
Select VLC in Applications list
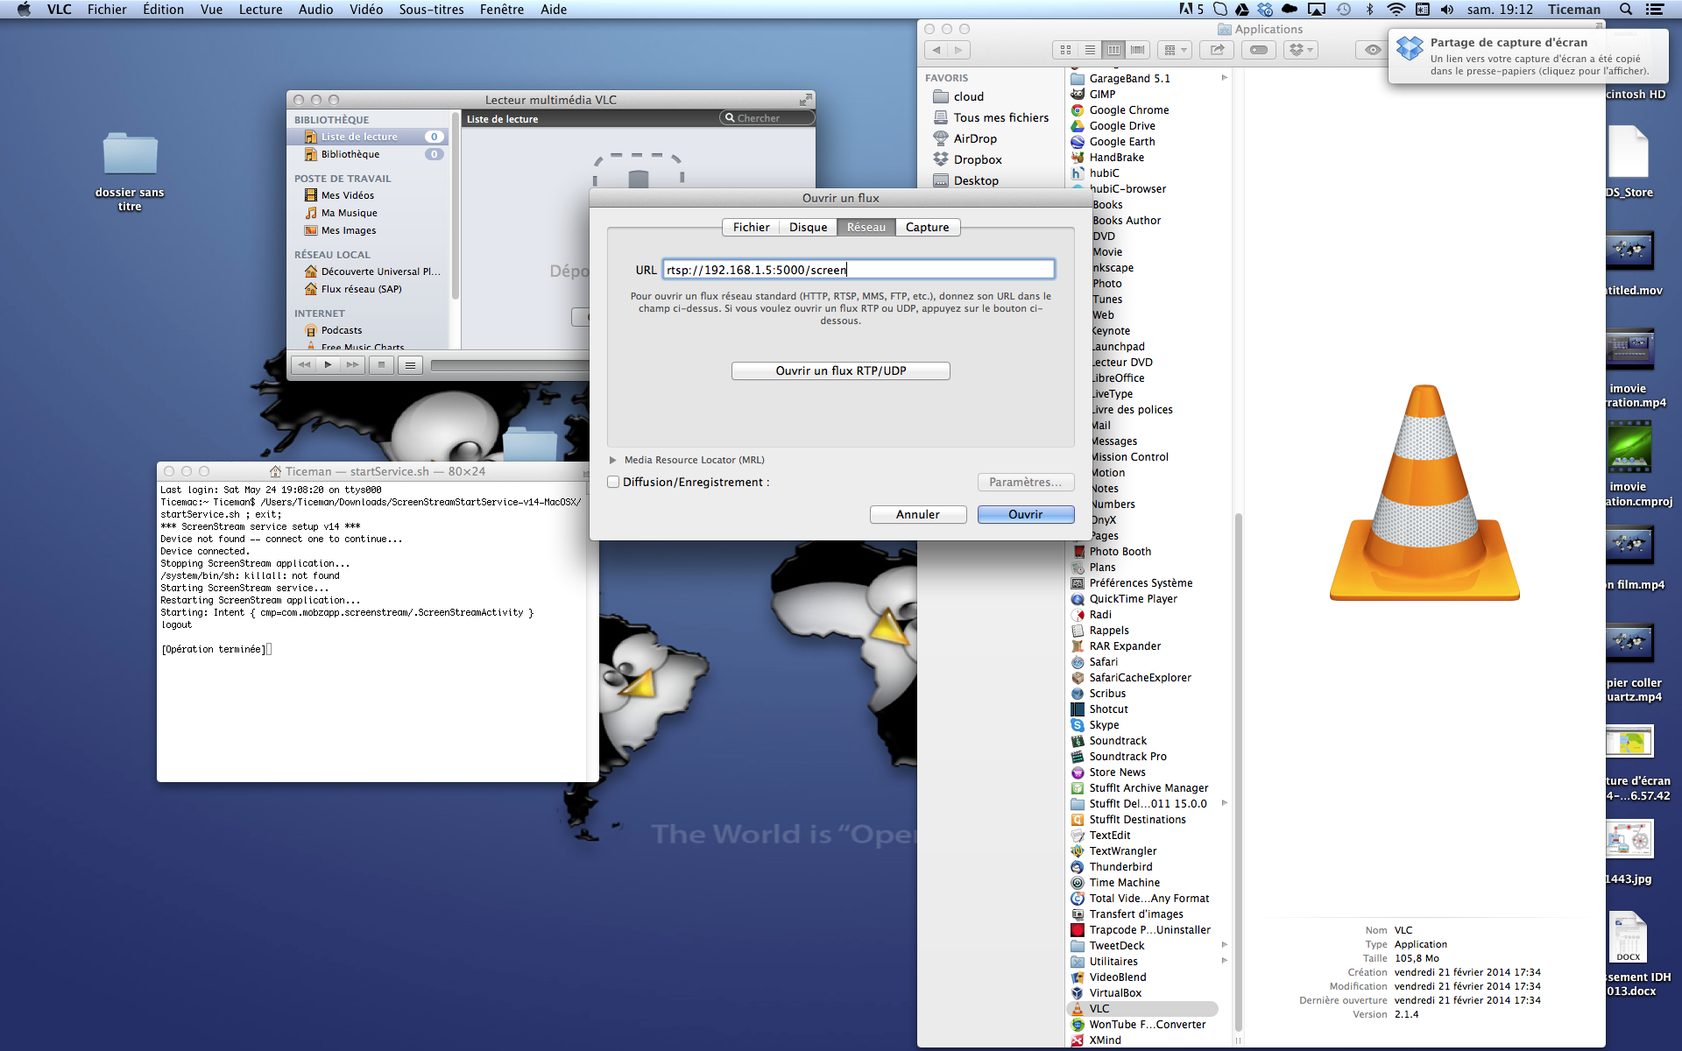1142,1009
